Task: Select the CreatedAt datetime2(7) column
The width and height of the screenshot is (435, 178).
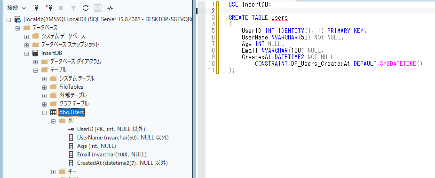Action: coord(122,163)
